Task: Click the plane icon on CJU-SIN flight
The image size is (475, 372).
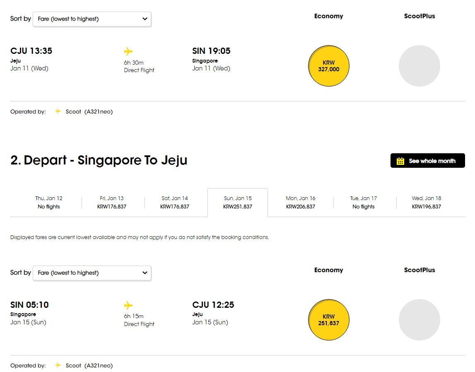Action: pyautogui.click(x=128, y=51)
